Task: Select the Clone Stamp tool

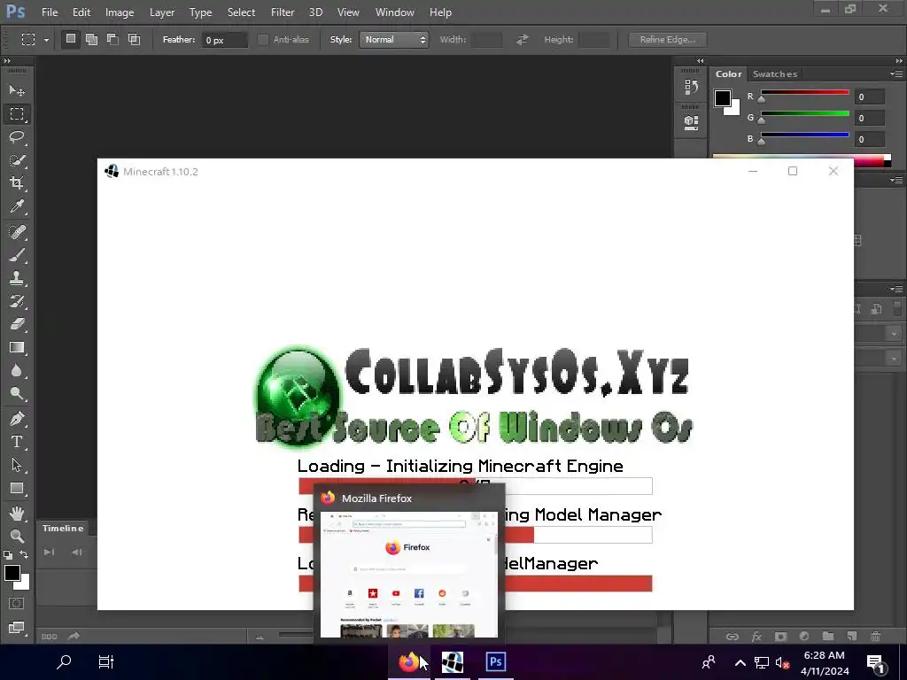Action: [x=17, y=278]
